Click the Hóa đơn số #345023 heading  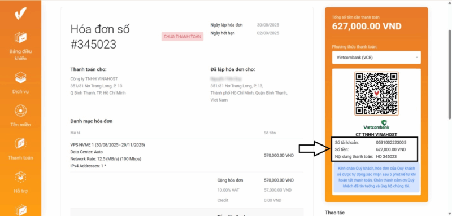tap(100, 37)
